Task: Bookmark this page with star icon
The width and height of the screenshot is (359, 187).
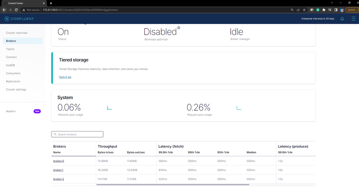Action: point(304,10)
